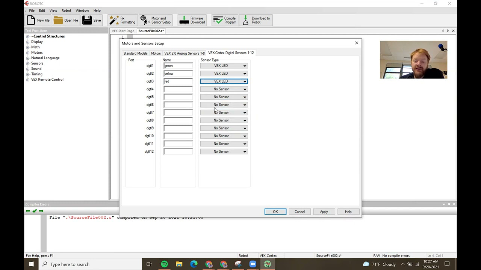The width and height of the screenshot is (481, 270).
Task: Open Spotify from the taskbar
Action: 164,264
